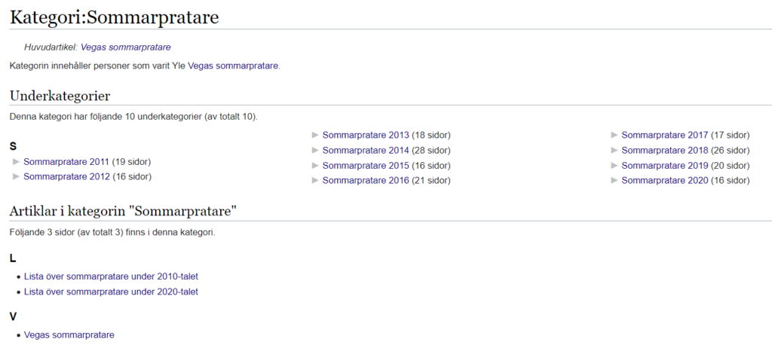This screenshot has height=345, width=772.
Task: Go to the Sommarpratare 2016 category
Action: point(366,181)
